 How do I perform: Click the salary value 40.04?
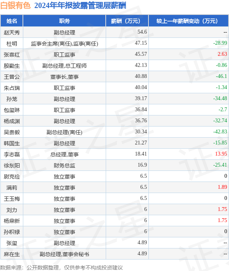click(x=141, y=87)
